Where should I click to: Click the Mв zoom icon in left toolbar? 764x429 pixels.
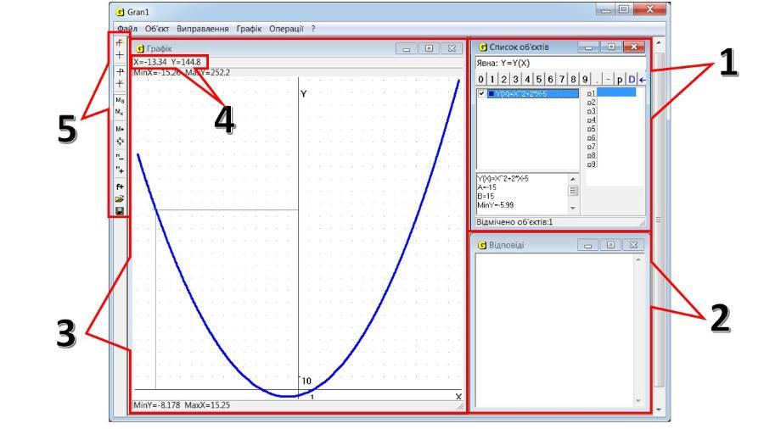[x=120, y=100]
